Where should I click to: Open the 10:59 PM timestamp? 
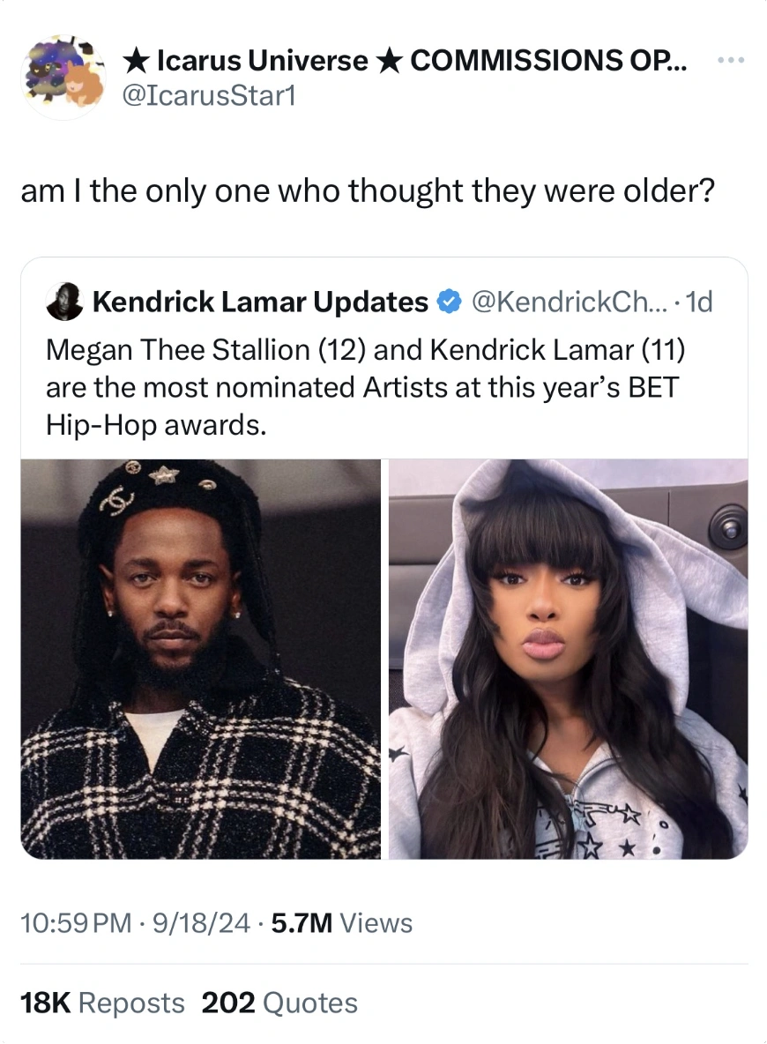(77, 923)
